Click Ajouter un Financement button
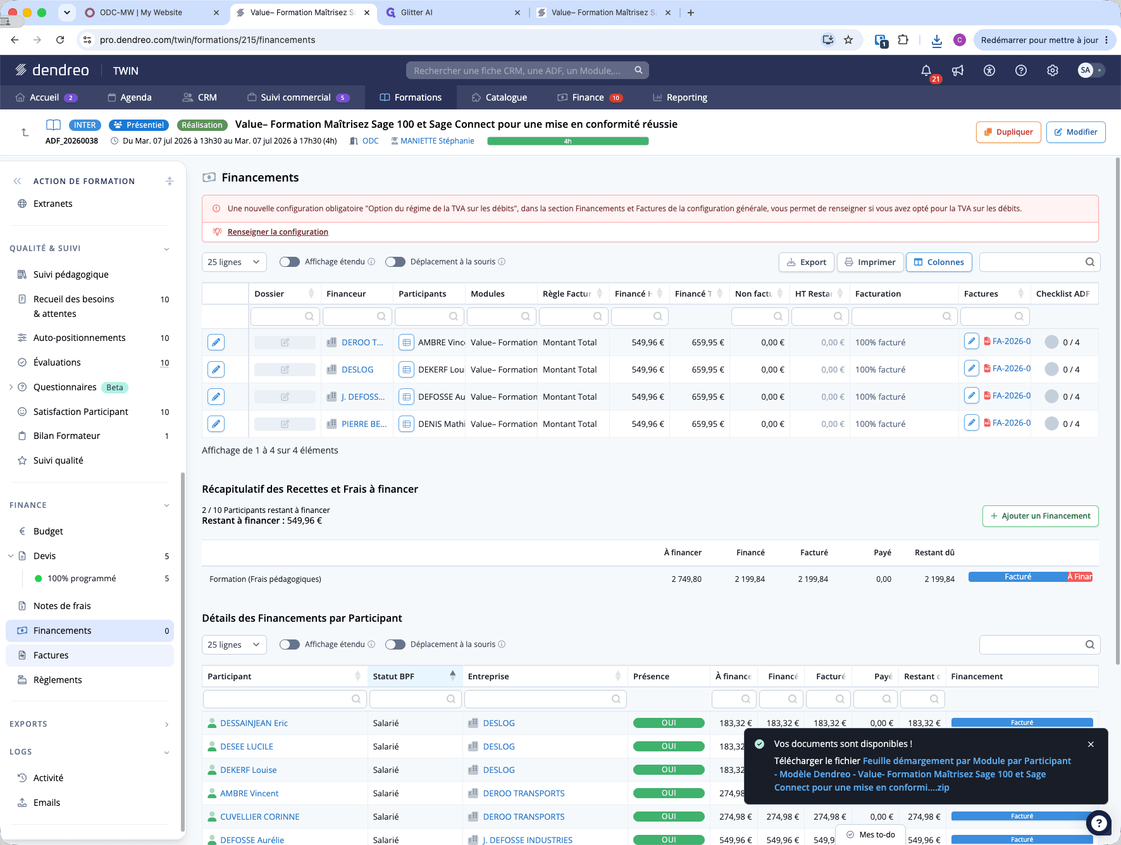 pos(1040,516)
